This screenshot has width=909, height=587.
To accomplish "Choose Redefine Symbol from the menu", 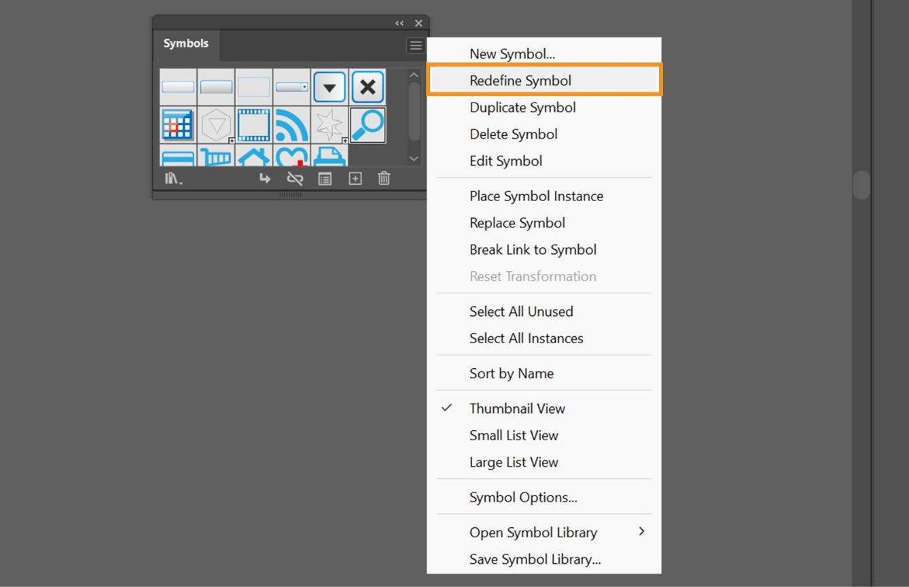I will pyautogui.click(x=520, y=81).
